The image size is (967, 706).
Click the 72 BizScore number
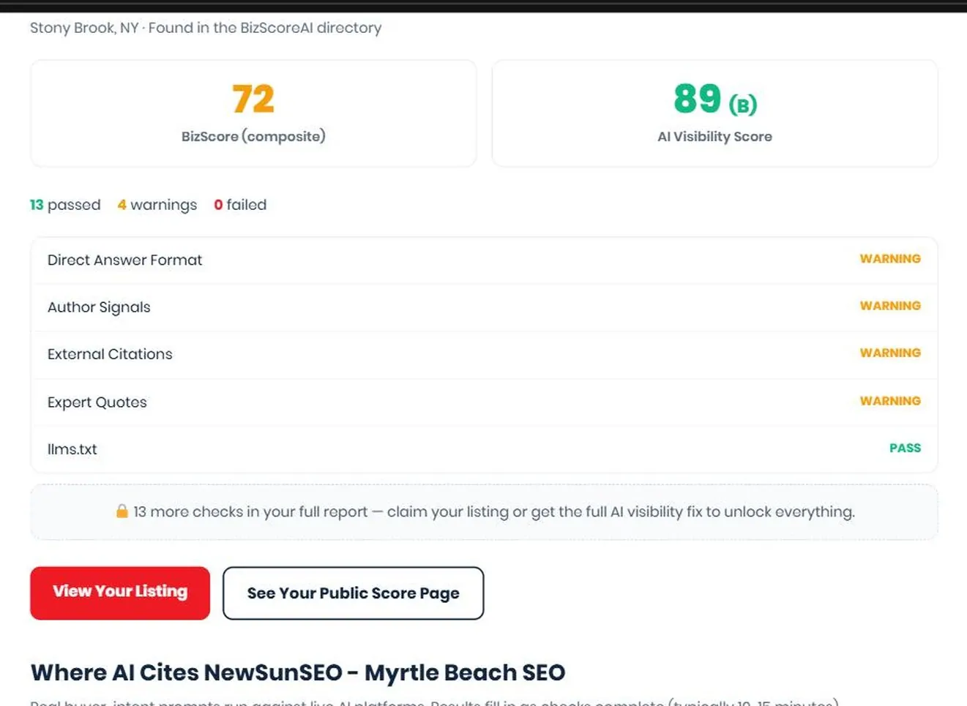(253, 99)
